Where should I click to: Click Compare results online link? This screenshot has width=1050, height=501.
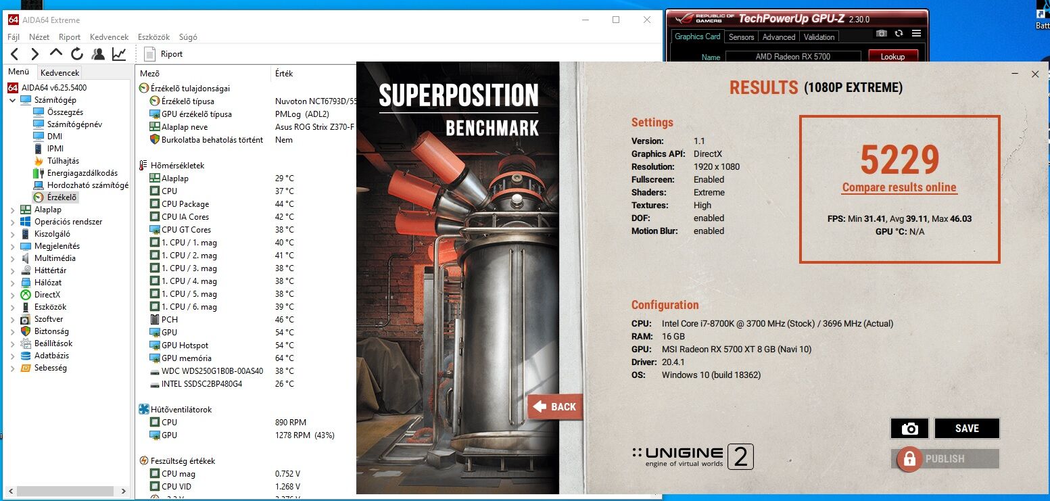click(899, 187)
